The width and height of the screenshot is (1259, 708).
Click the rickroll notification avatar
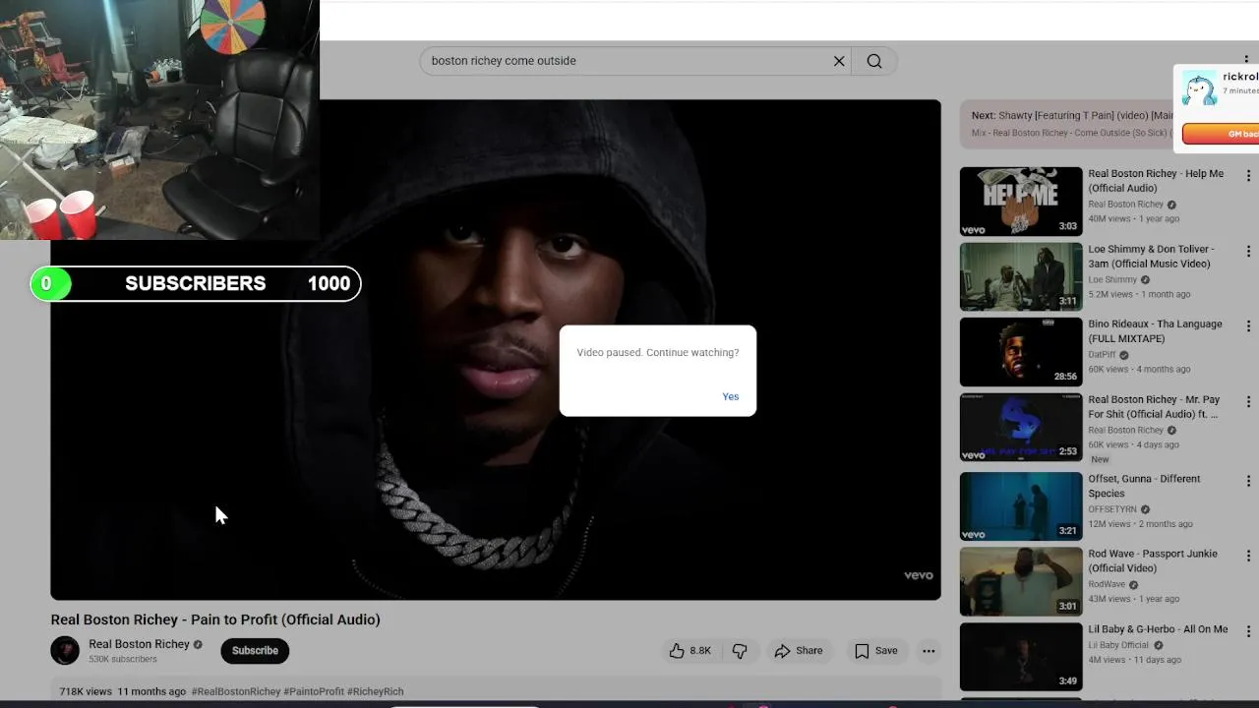pyautogui.click(x=1199, y=89)
